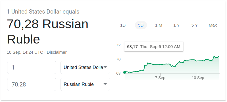Switch to the 1 Y range
Image resolution: width=227 pixels, height=102 pixels.
pyautogui.click(x=176, y=25)
